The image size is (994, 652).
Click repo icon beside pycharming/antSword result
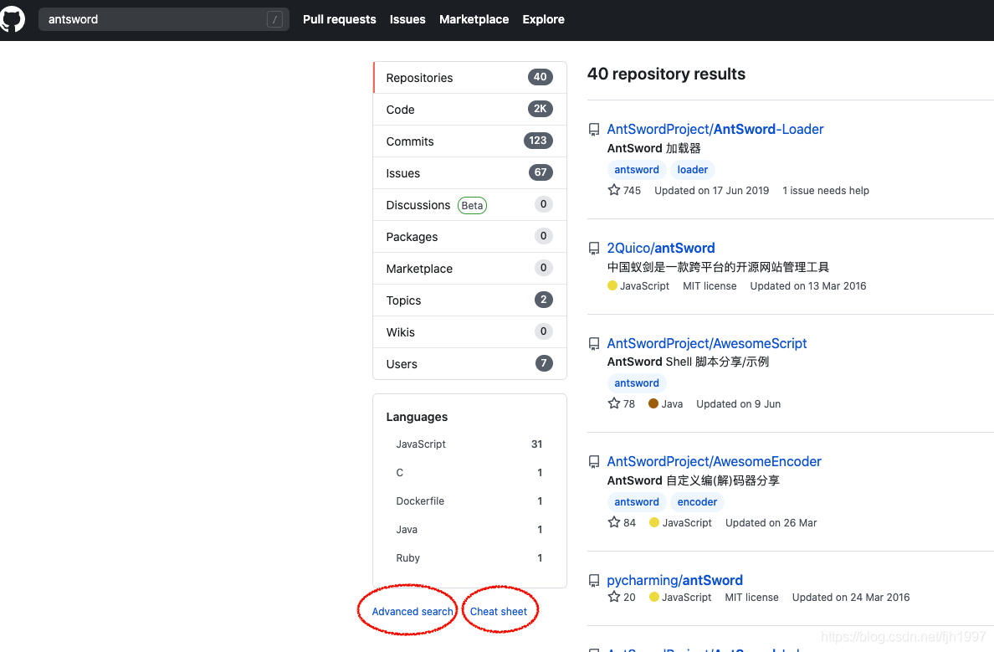click(594, 580)
